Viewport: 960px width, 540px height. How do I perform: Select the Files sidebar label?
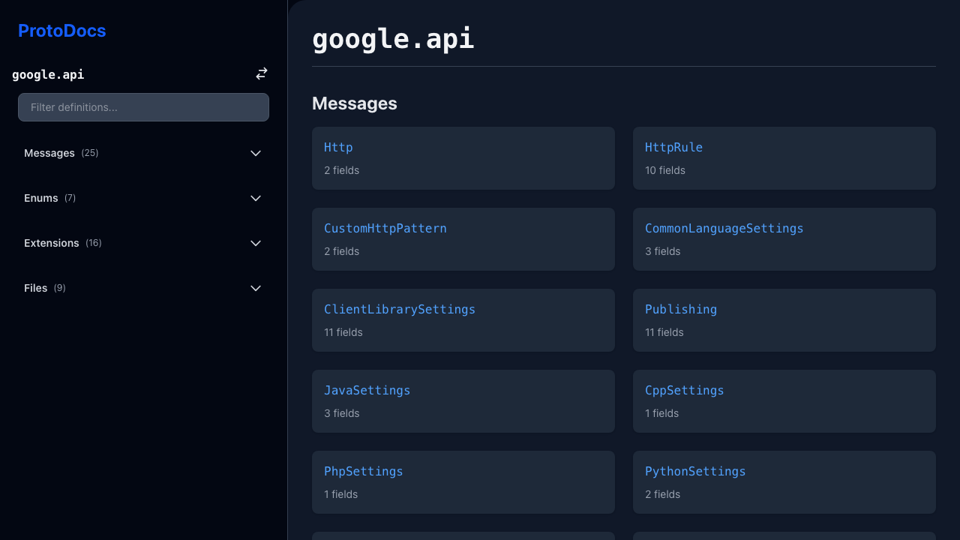pos(36,288)
